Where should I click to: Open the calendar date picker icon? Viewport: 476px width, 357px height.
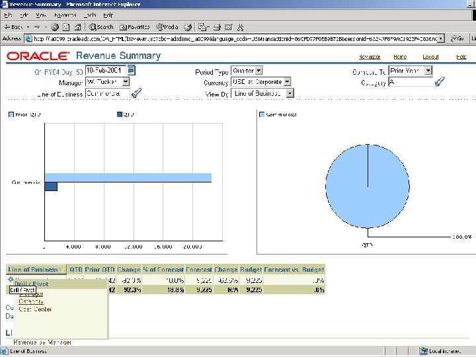131,70
